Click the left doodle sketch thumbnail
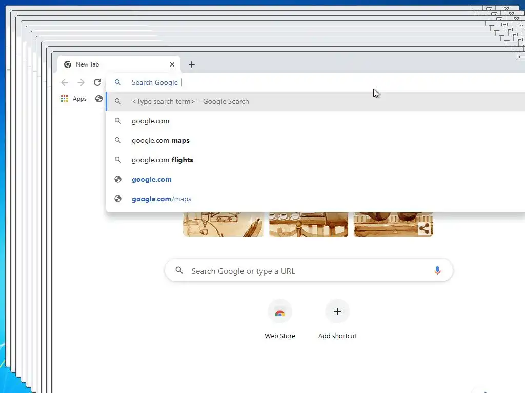The width and height of the screenshot is (525, 393). pos(223,225)
